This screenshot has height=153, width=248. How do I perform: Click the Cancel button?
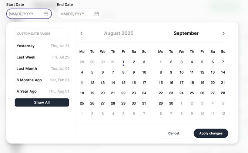tap(174, 133)
